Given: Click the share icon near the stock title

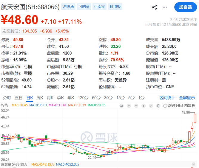Looking at the screenshot, I should click(154, 7).
